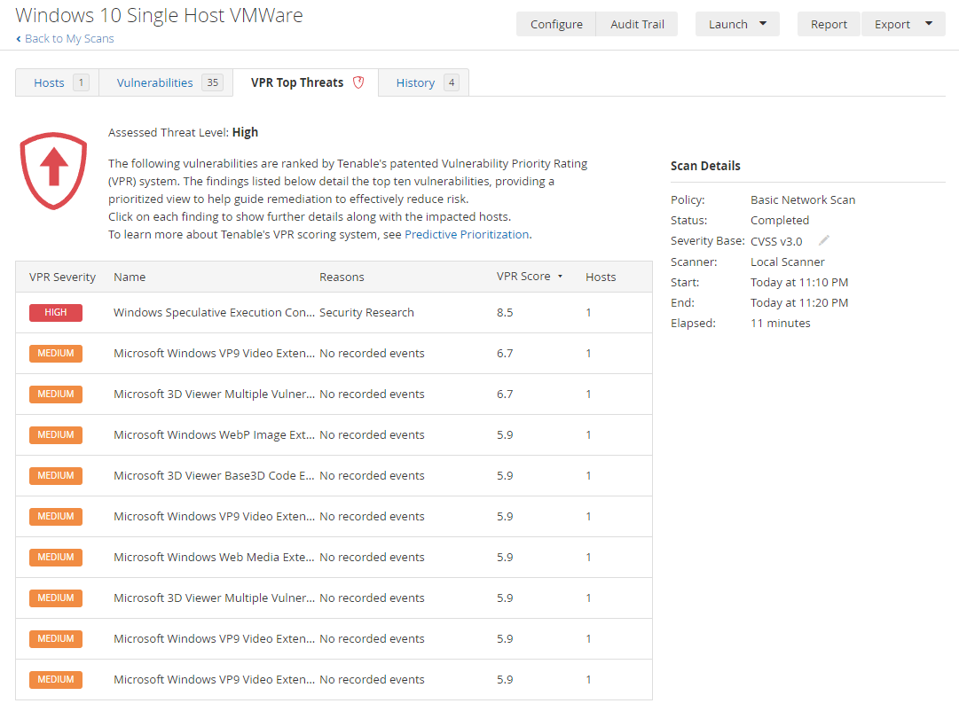Screen dimensions: 959x711
Task: Switch to the Vulnerabilities tab
Action: point(166,82)
